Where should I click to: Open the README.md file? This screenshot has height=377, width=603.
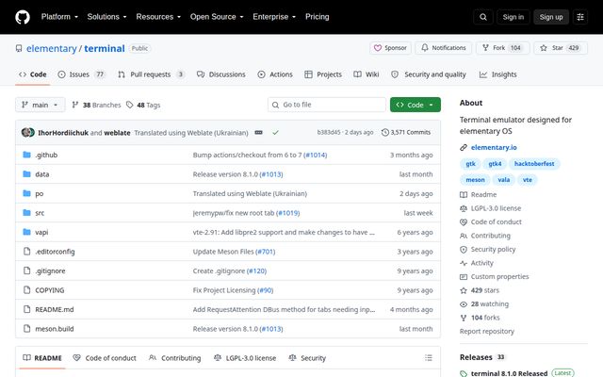tap(55, 309)
